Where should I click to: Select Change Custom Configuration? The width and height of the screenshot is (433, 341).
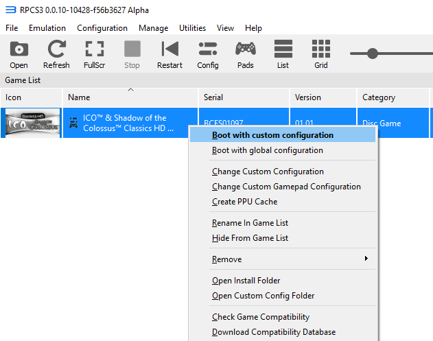click(283, 172)
